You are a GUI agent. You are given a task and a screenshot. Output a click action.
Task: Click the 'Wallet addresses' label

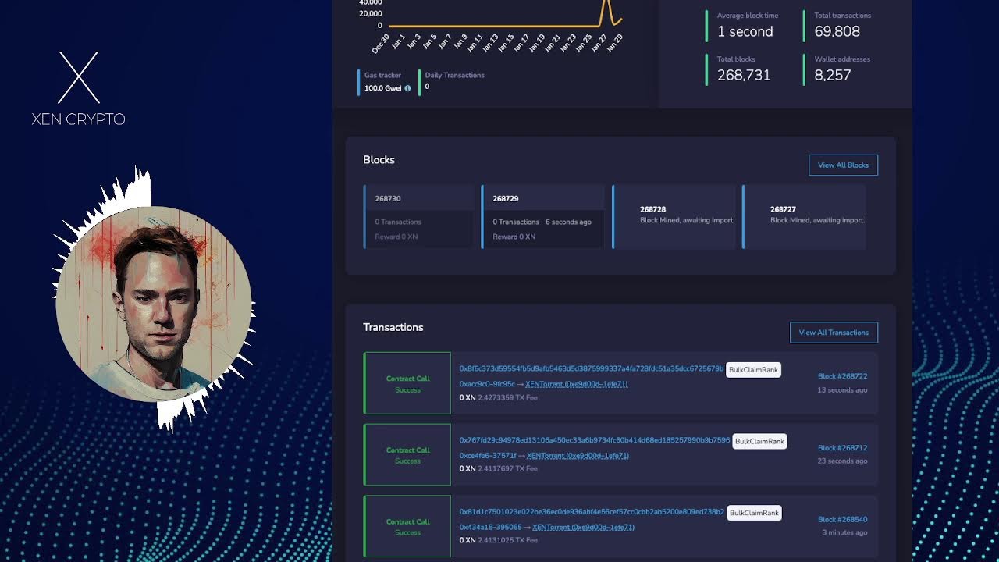coord(842,59)
